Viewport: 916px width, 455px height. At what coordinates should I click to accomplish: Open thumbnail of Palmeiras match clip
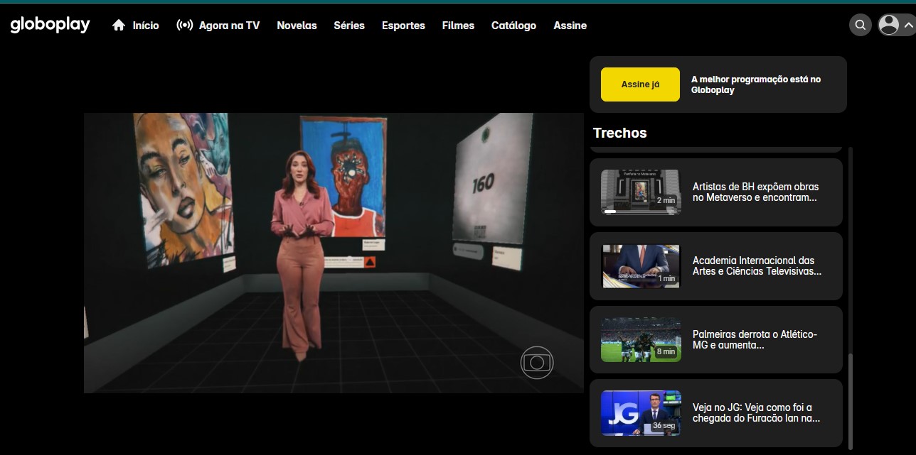[641, 339]
